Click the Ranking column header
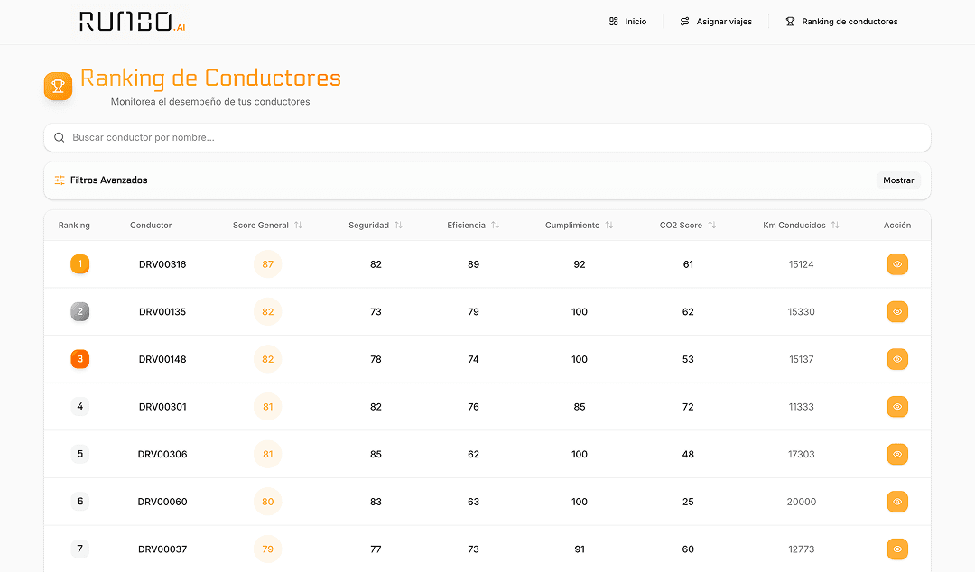The width and height of the screenshot is (975, 572). (x=74, y=225)
